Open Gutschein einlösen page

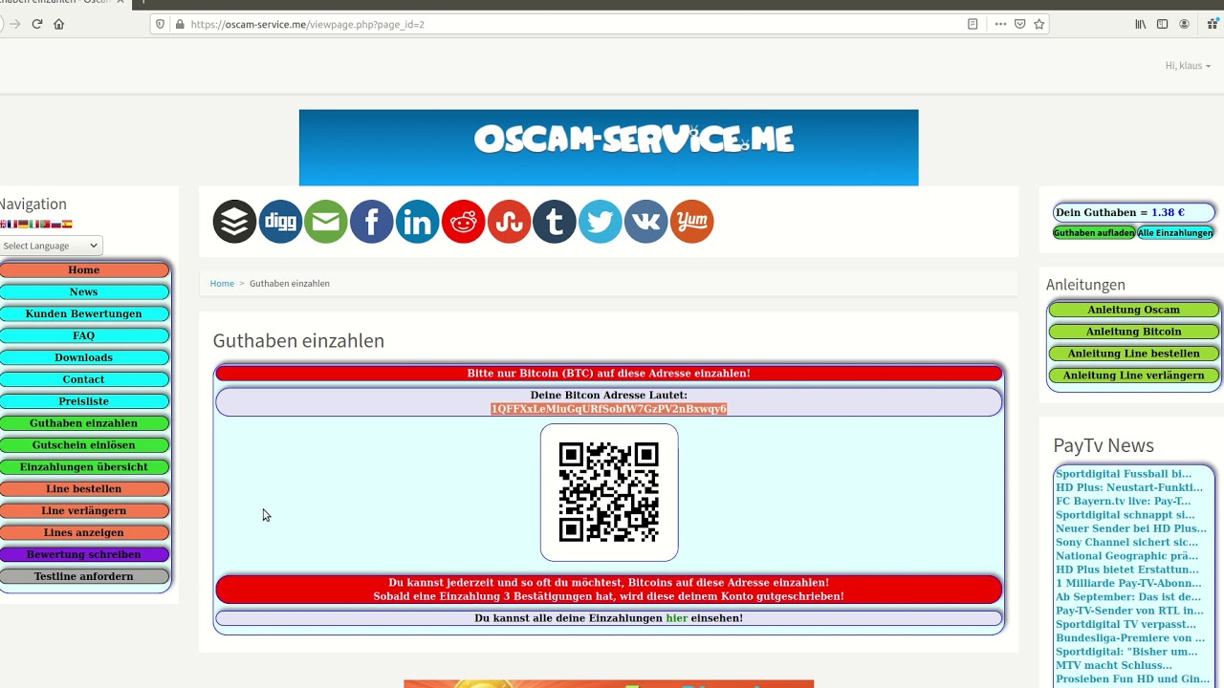(x=84, y=445)
